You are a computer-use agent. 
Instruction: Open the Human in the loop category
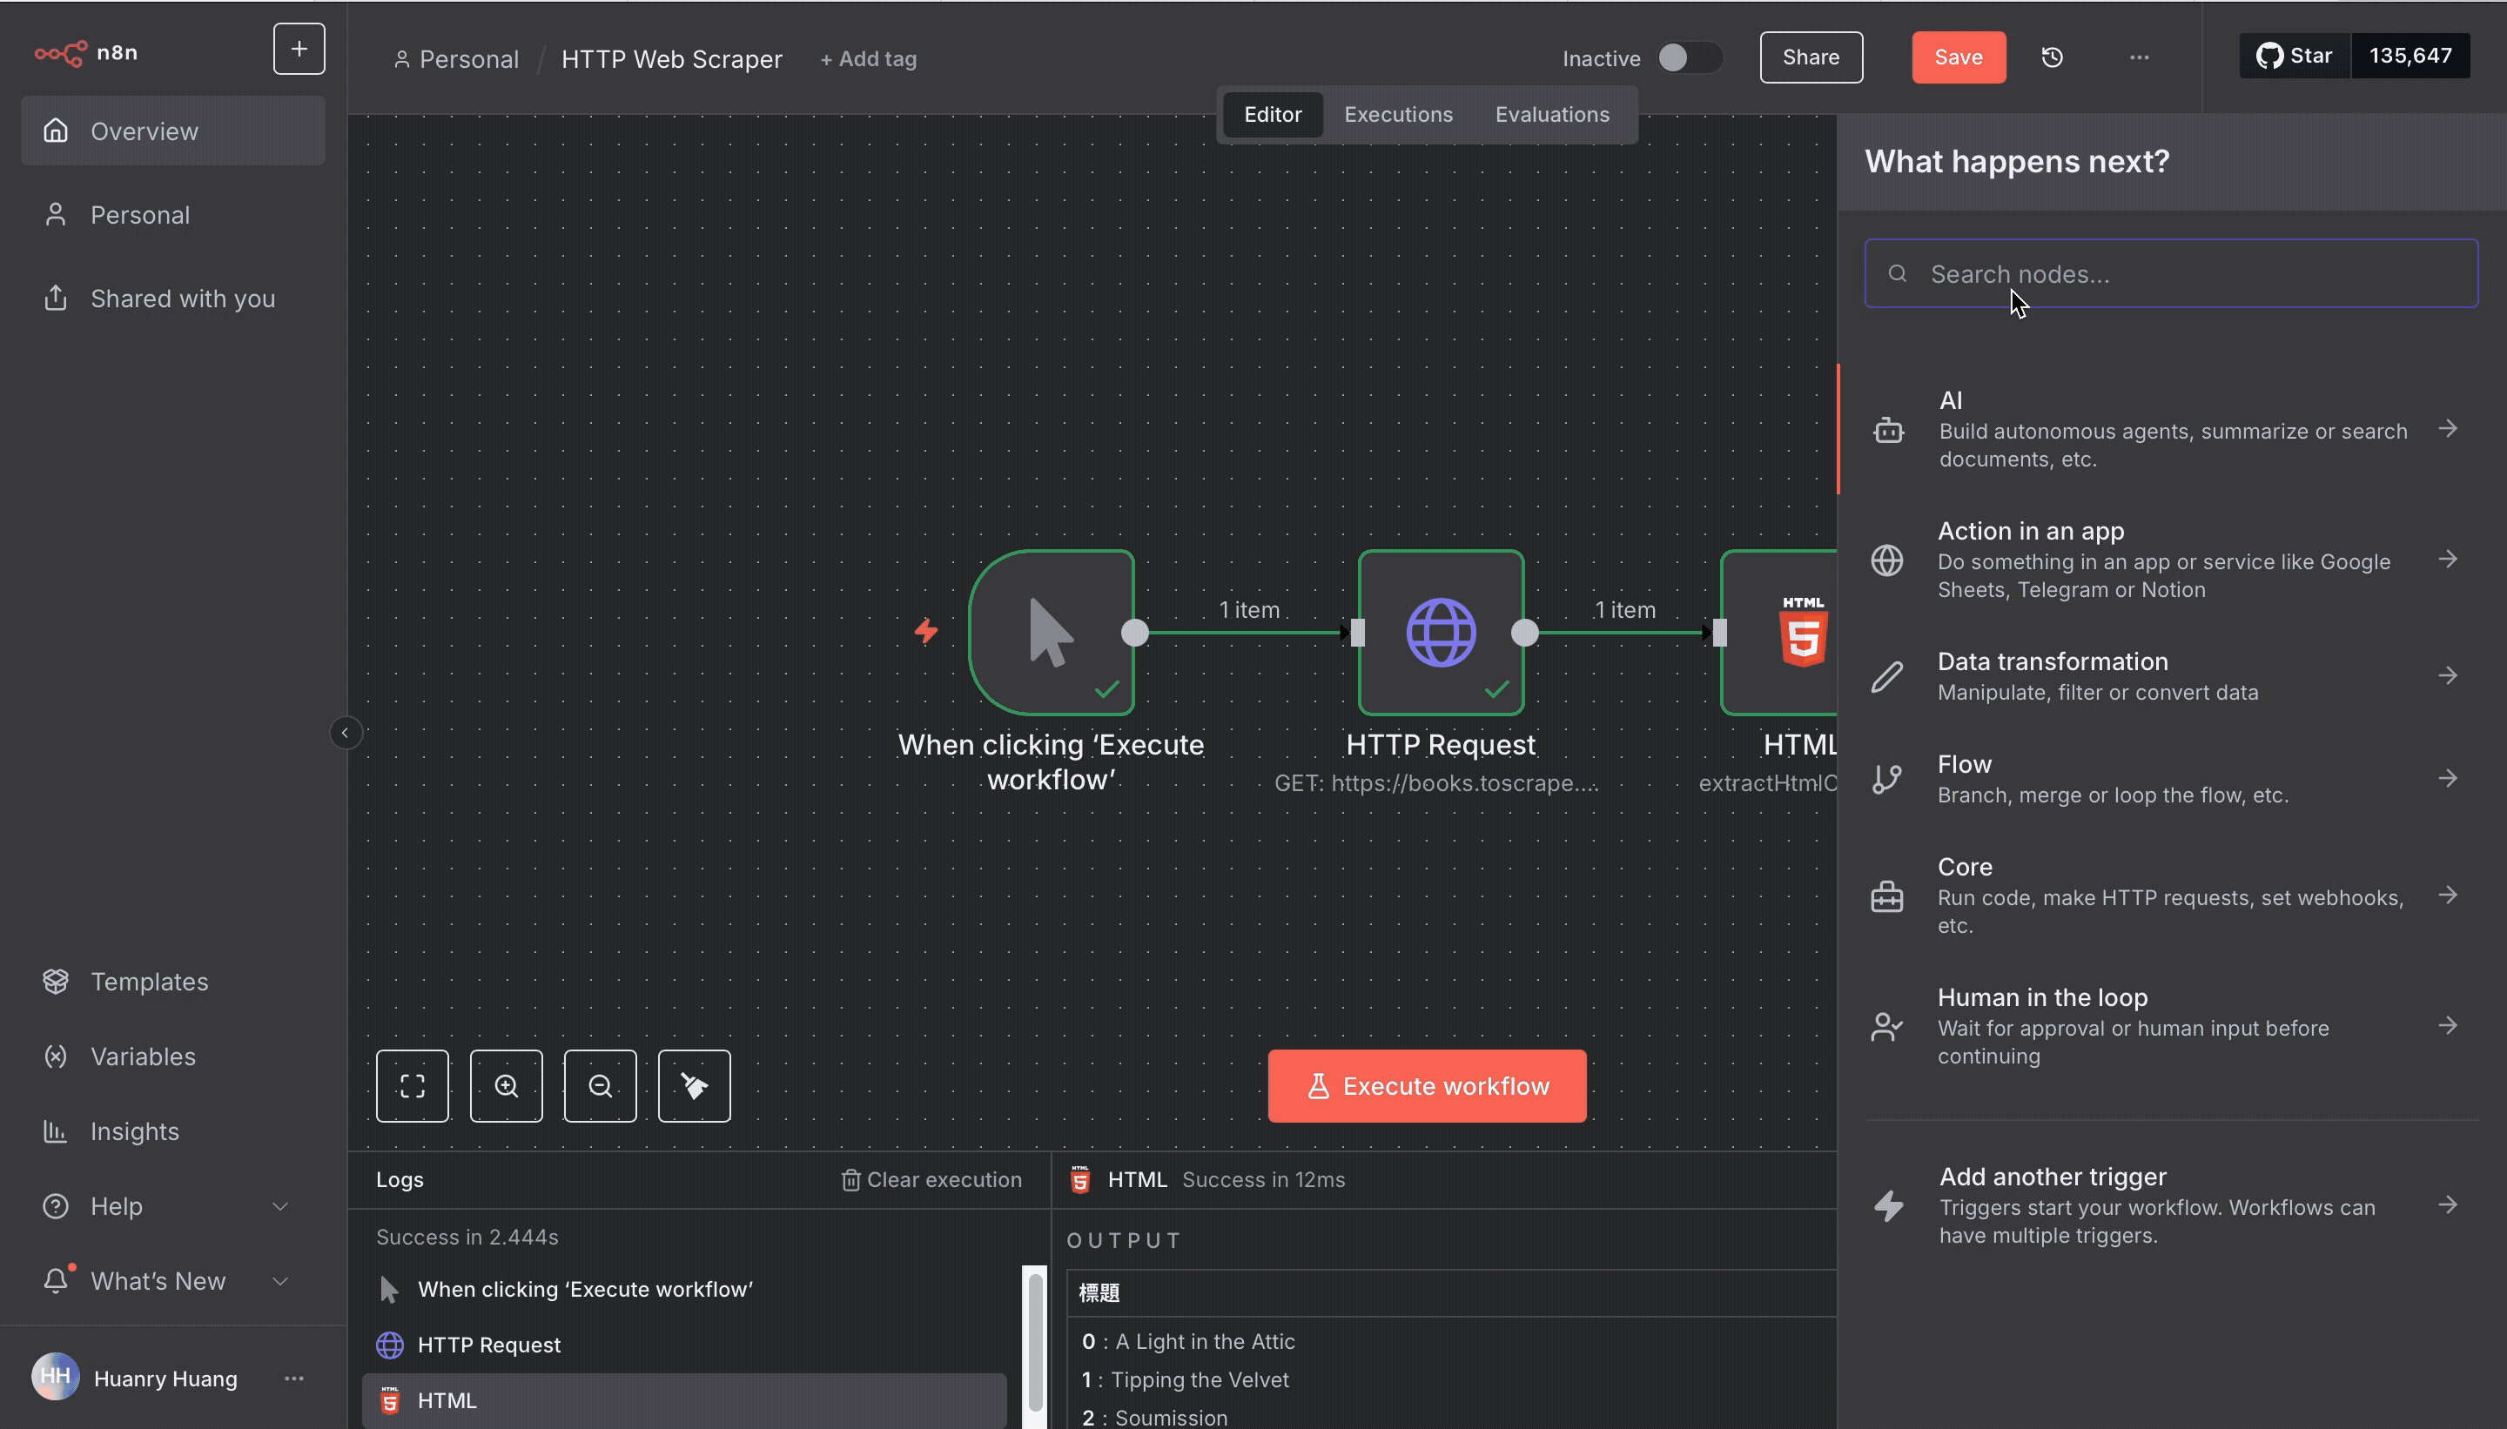click(x=2171, y=1025)
